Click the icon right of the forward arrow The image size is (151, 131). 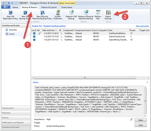pyautogui.click(x=16, y=3)
